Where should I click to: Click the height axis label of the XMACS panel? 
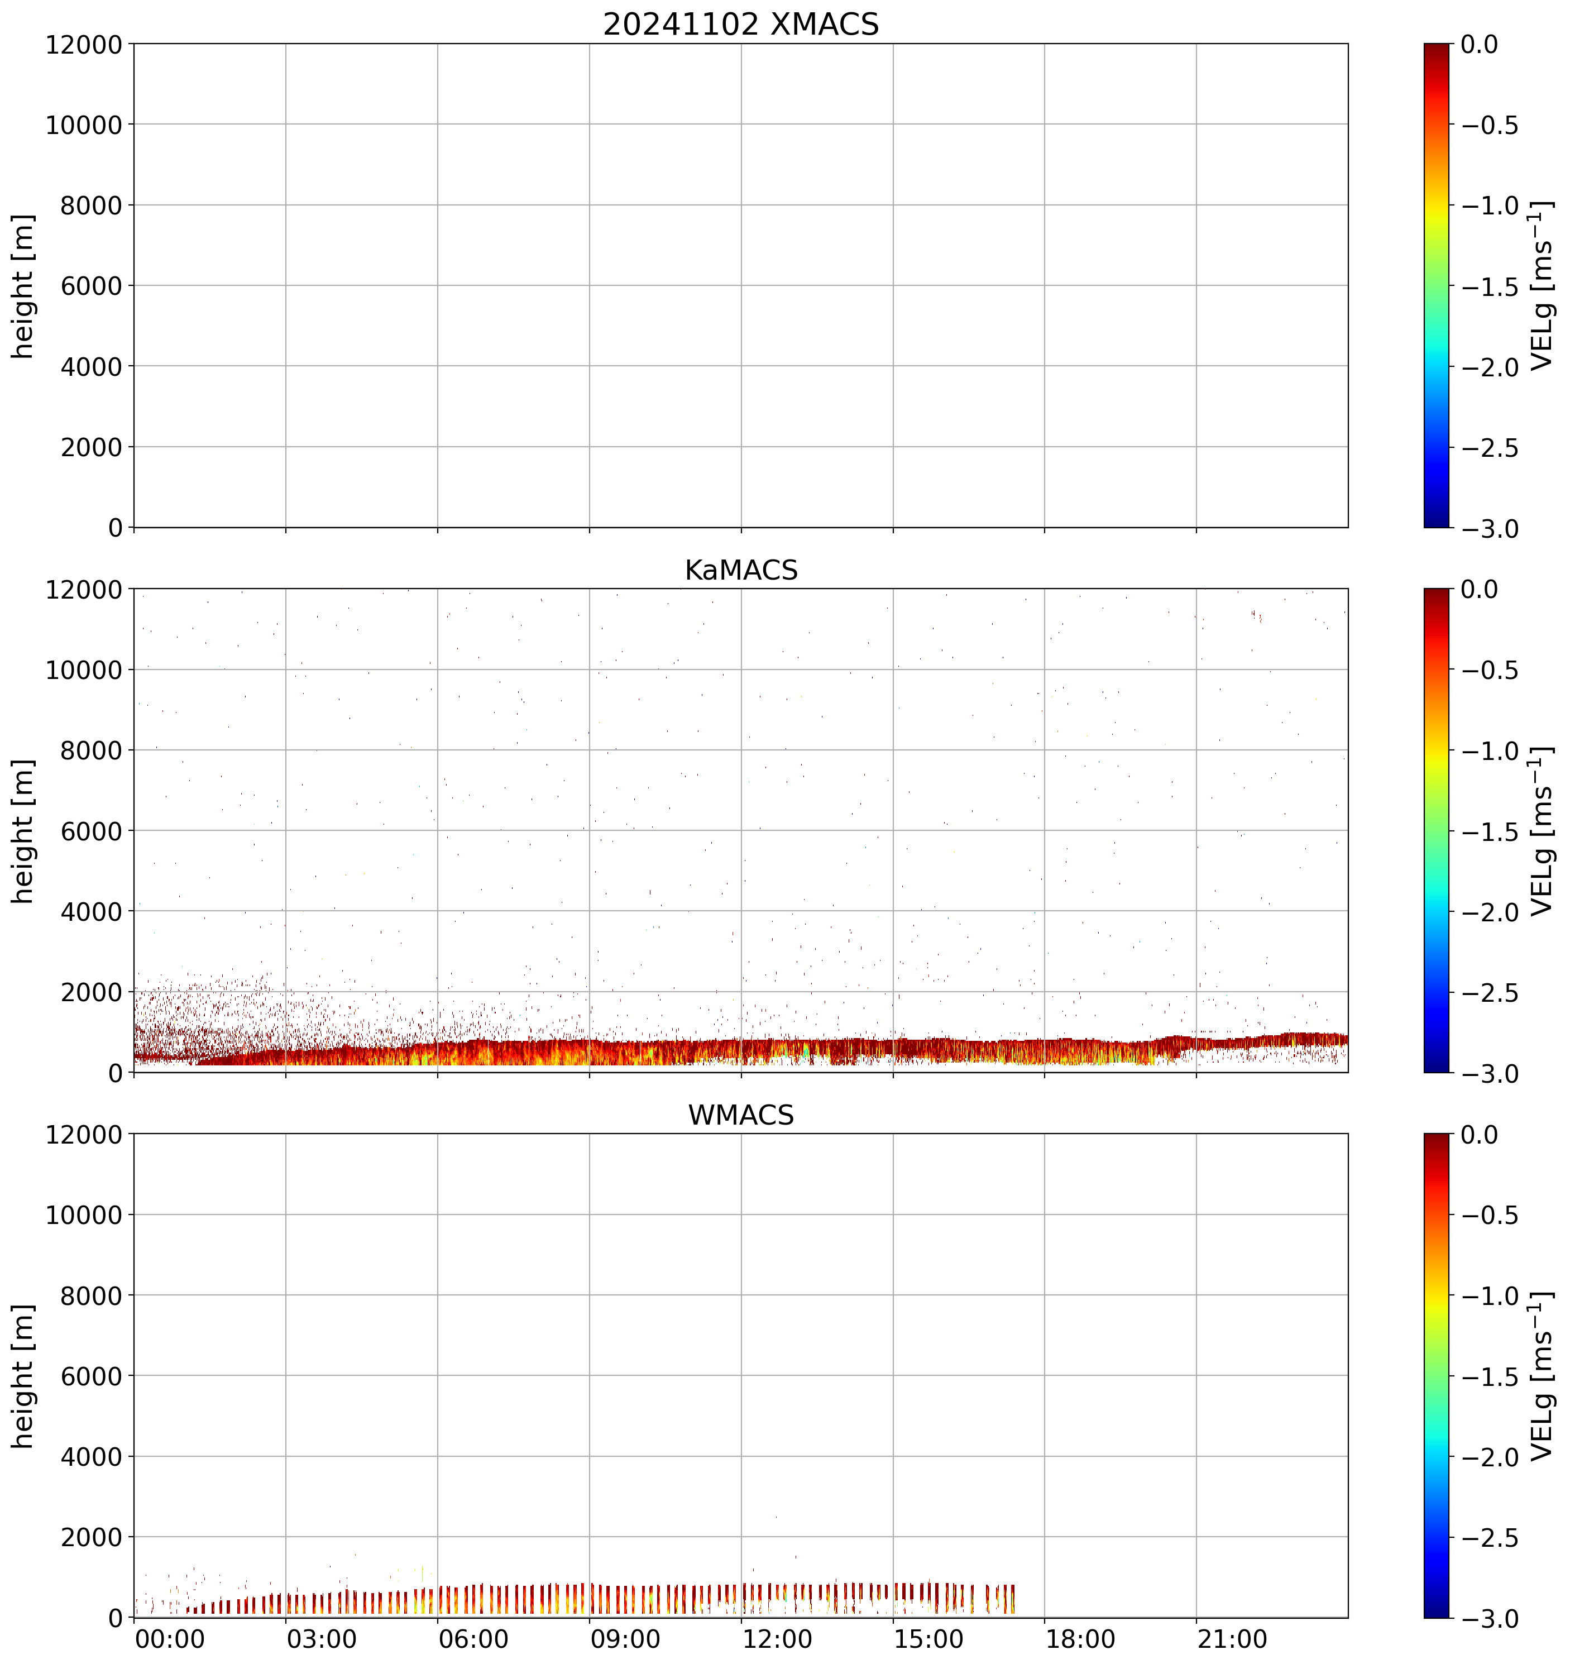(x=23, y=285)
